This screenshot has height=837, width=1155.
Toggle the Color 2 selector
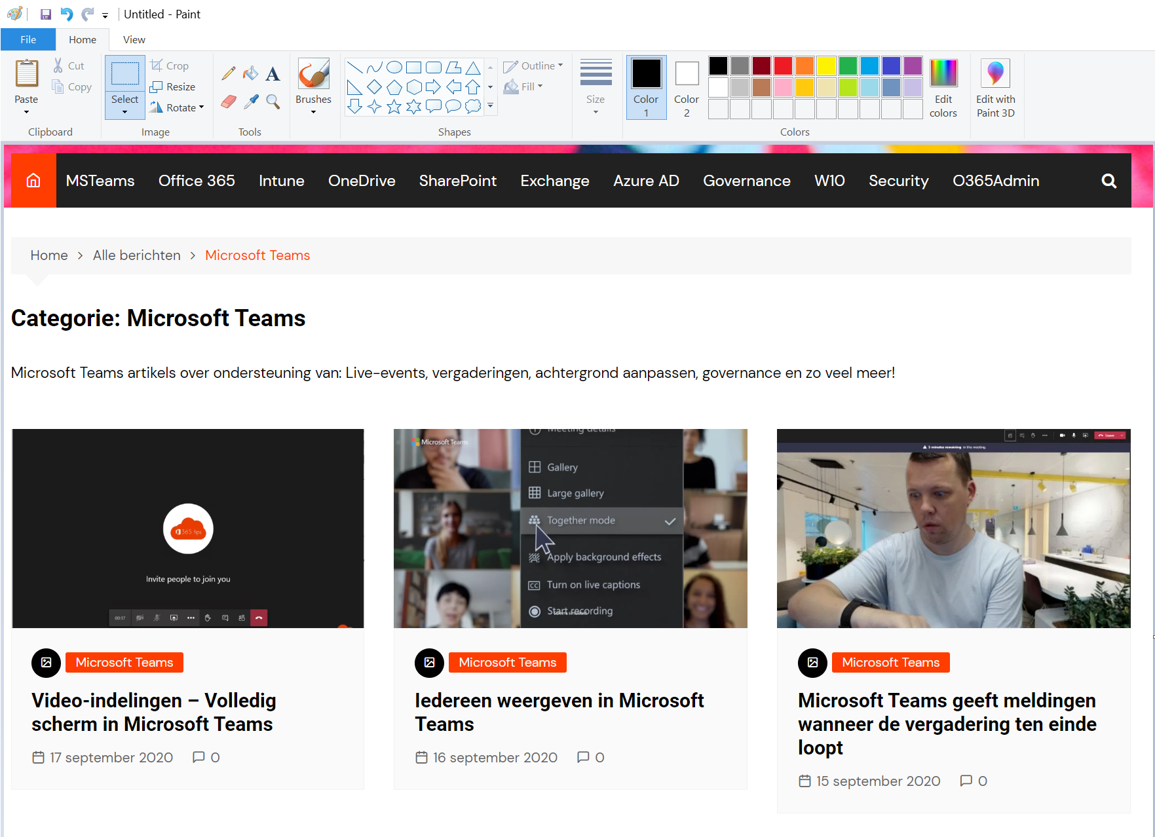click(x=687, y=88)
